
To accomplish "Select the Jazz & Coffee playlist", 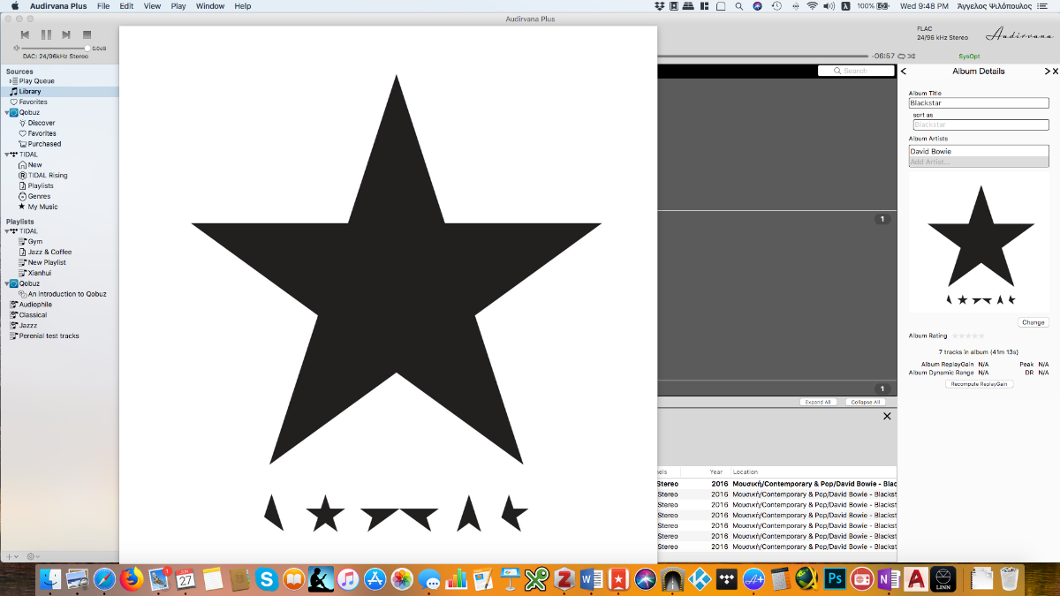I will click(49, 253).
